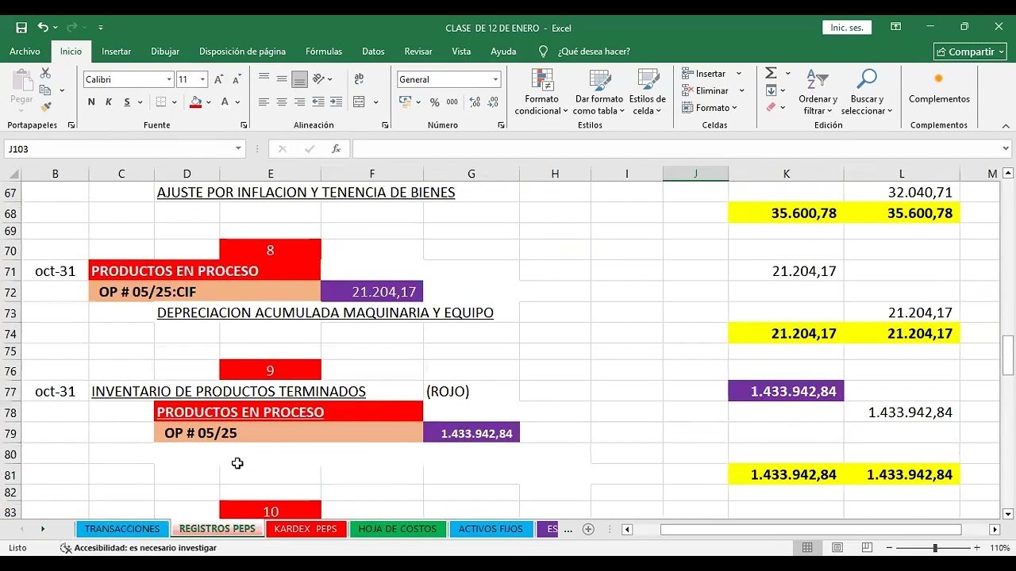Save the workbook with the disk icon
1016x571 pixels.
(x=21, y=28)
